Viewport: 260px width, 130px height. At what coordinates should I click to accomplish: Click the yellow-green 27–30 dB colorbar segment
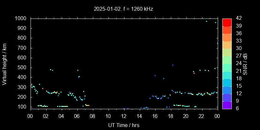[x=227, y=52]
